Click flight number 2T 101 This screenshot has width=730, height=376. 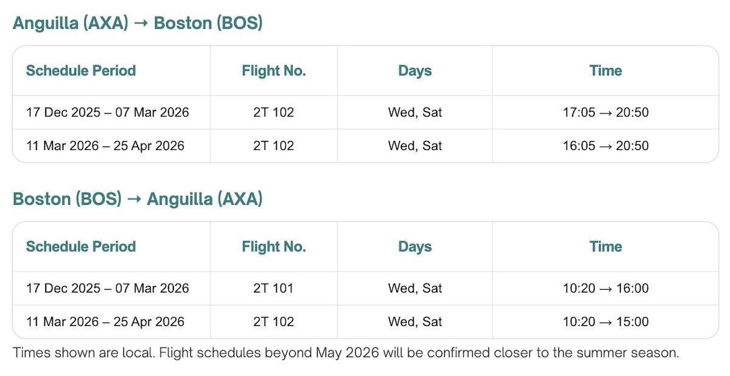coord(274,289)
